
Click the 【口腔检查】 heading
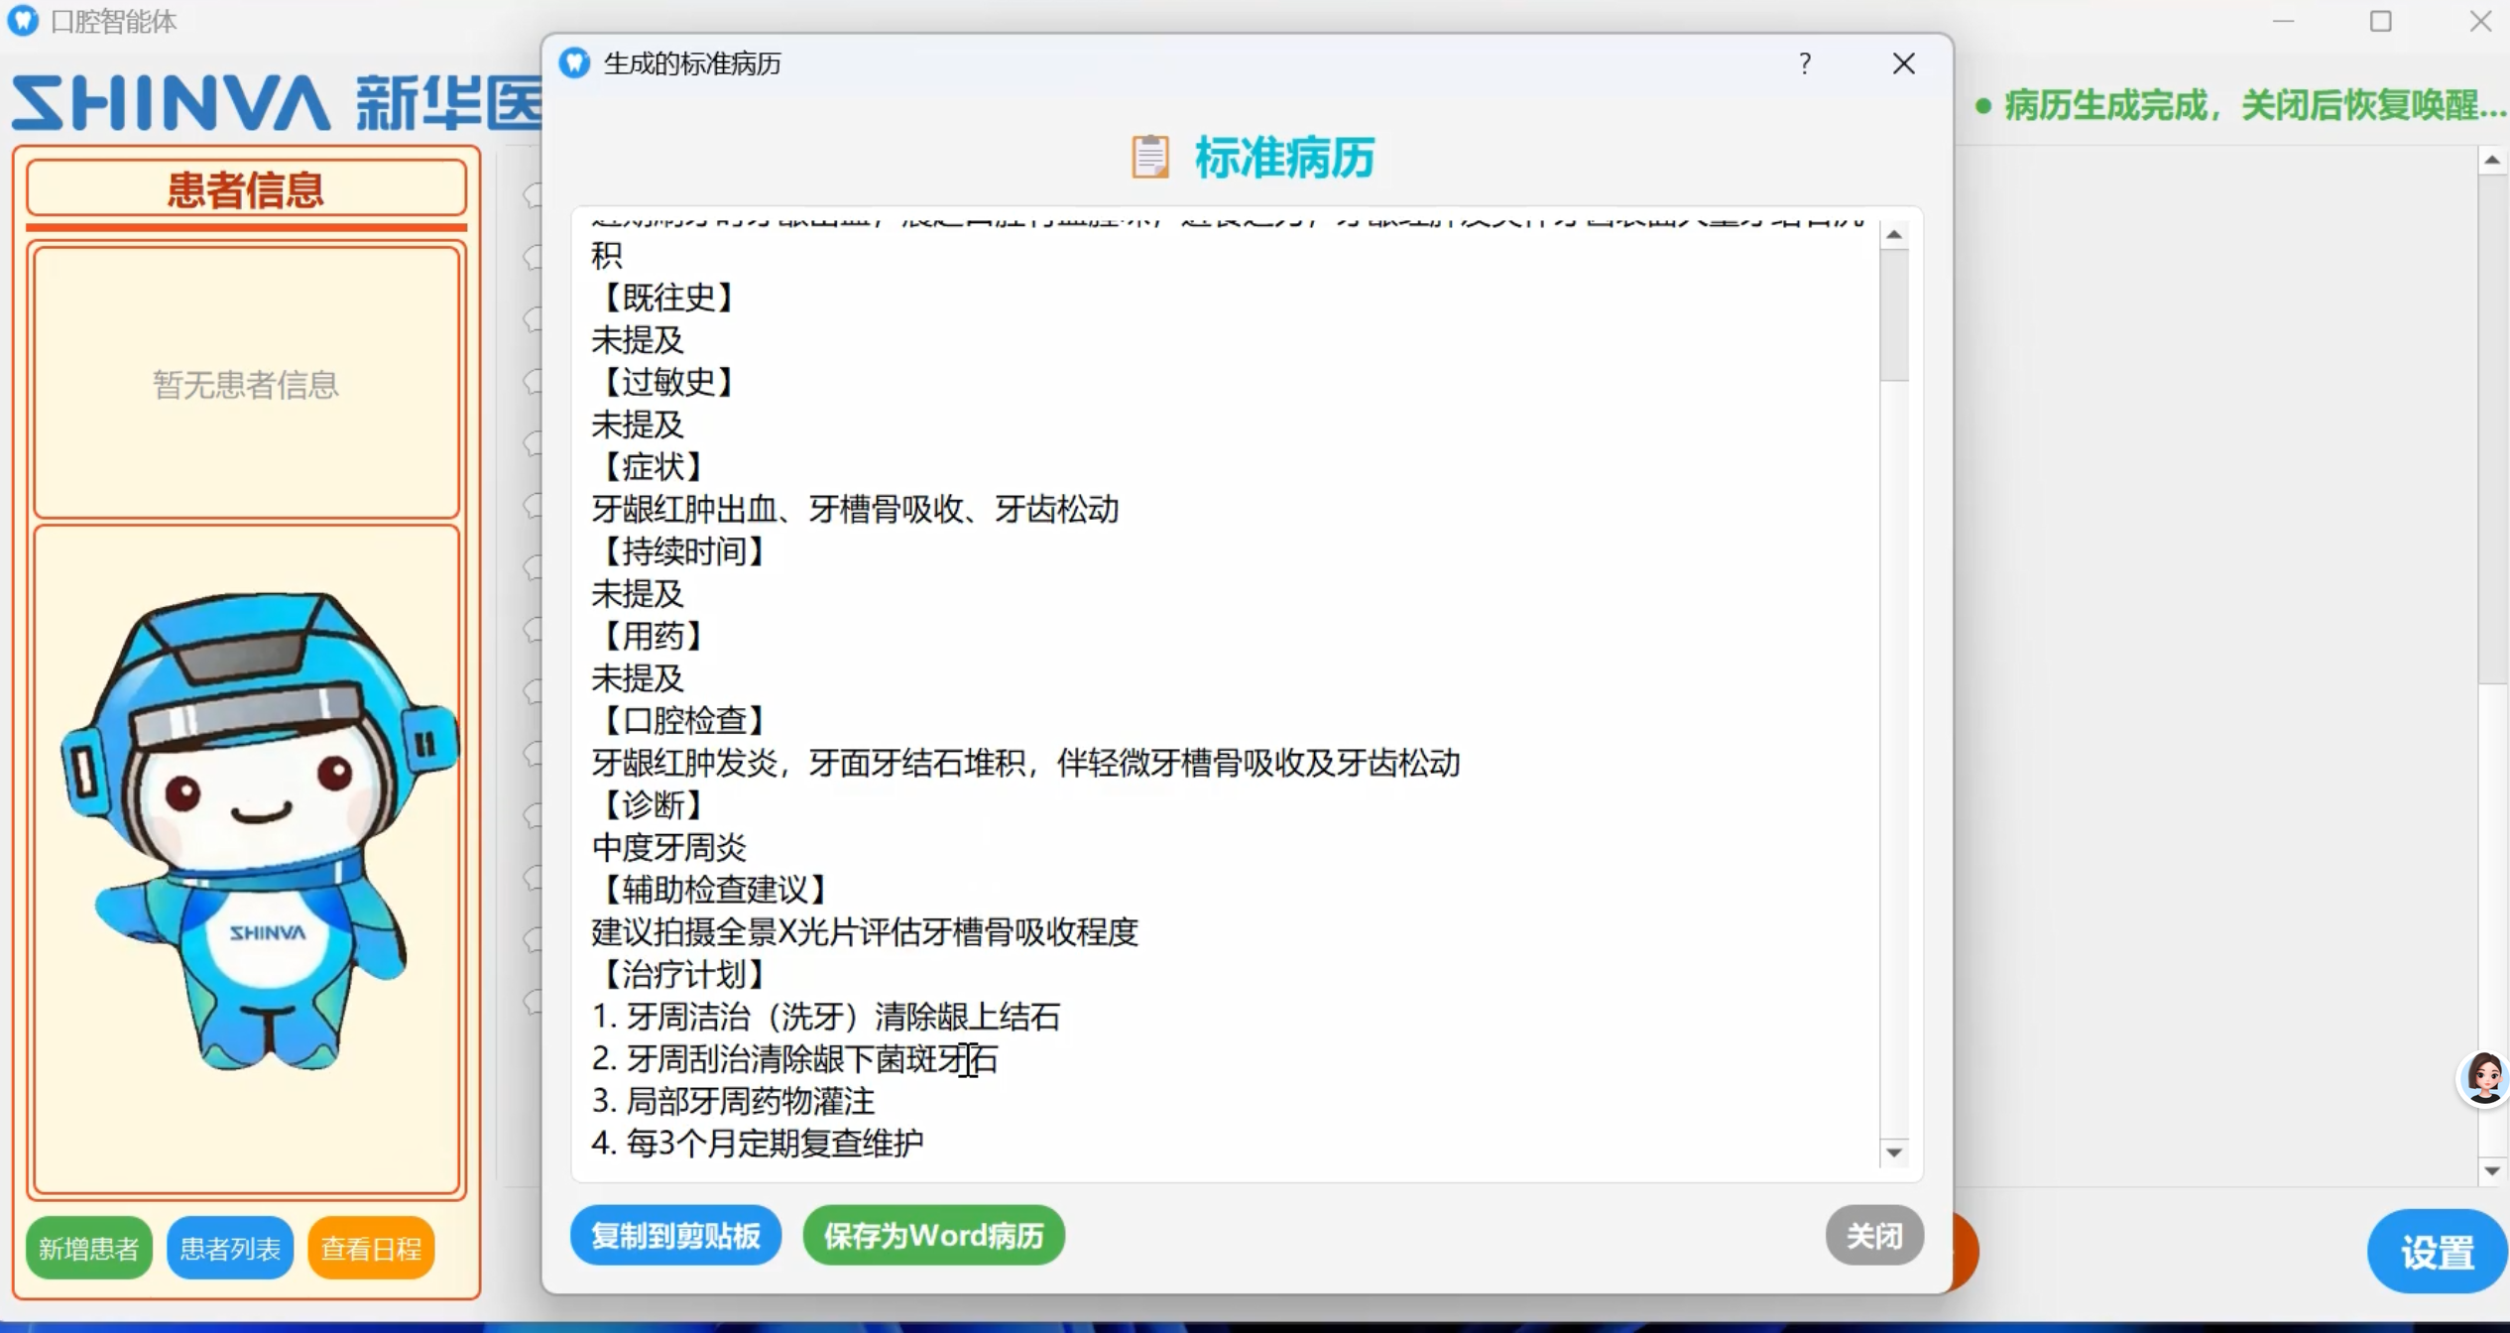684,720
